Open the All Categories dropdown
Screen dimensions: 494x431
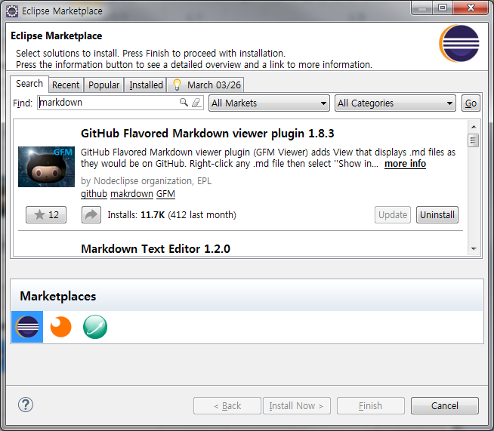[395, 103]
